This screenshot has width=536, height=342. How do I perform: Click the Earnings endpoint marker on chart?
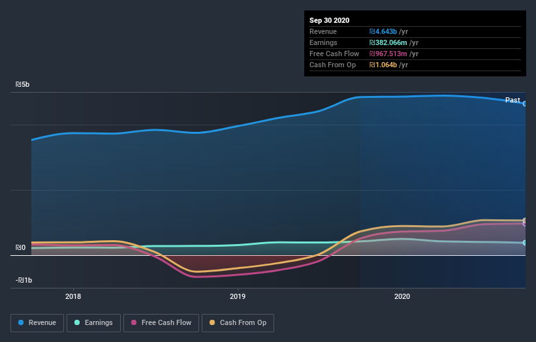pos(525,243)
